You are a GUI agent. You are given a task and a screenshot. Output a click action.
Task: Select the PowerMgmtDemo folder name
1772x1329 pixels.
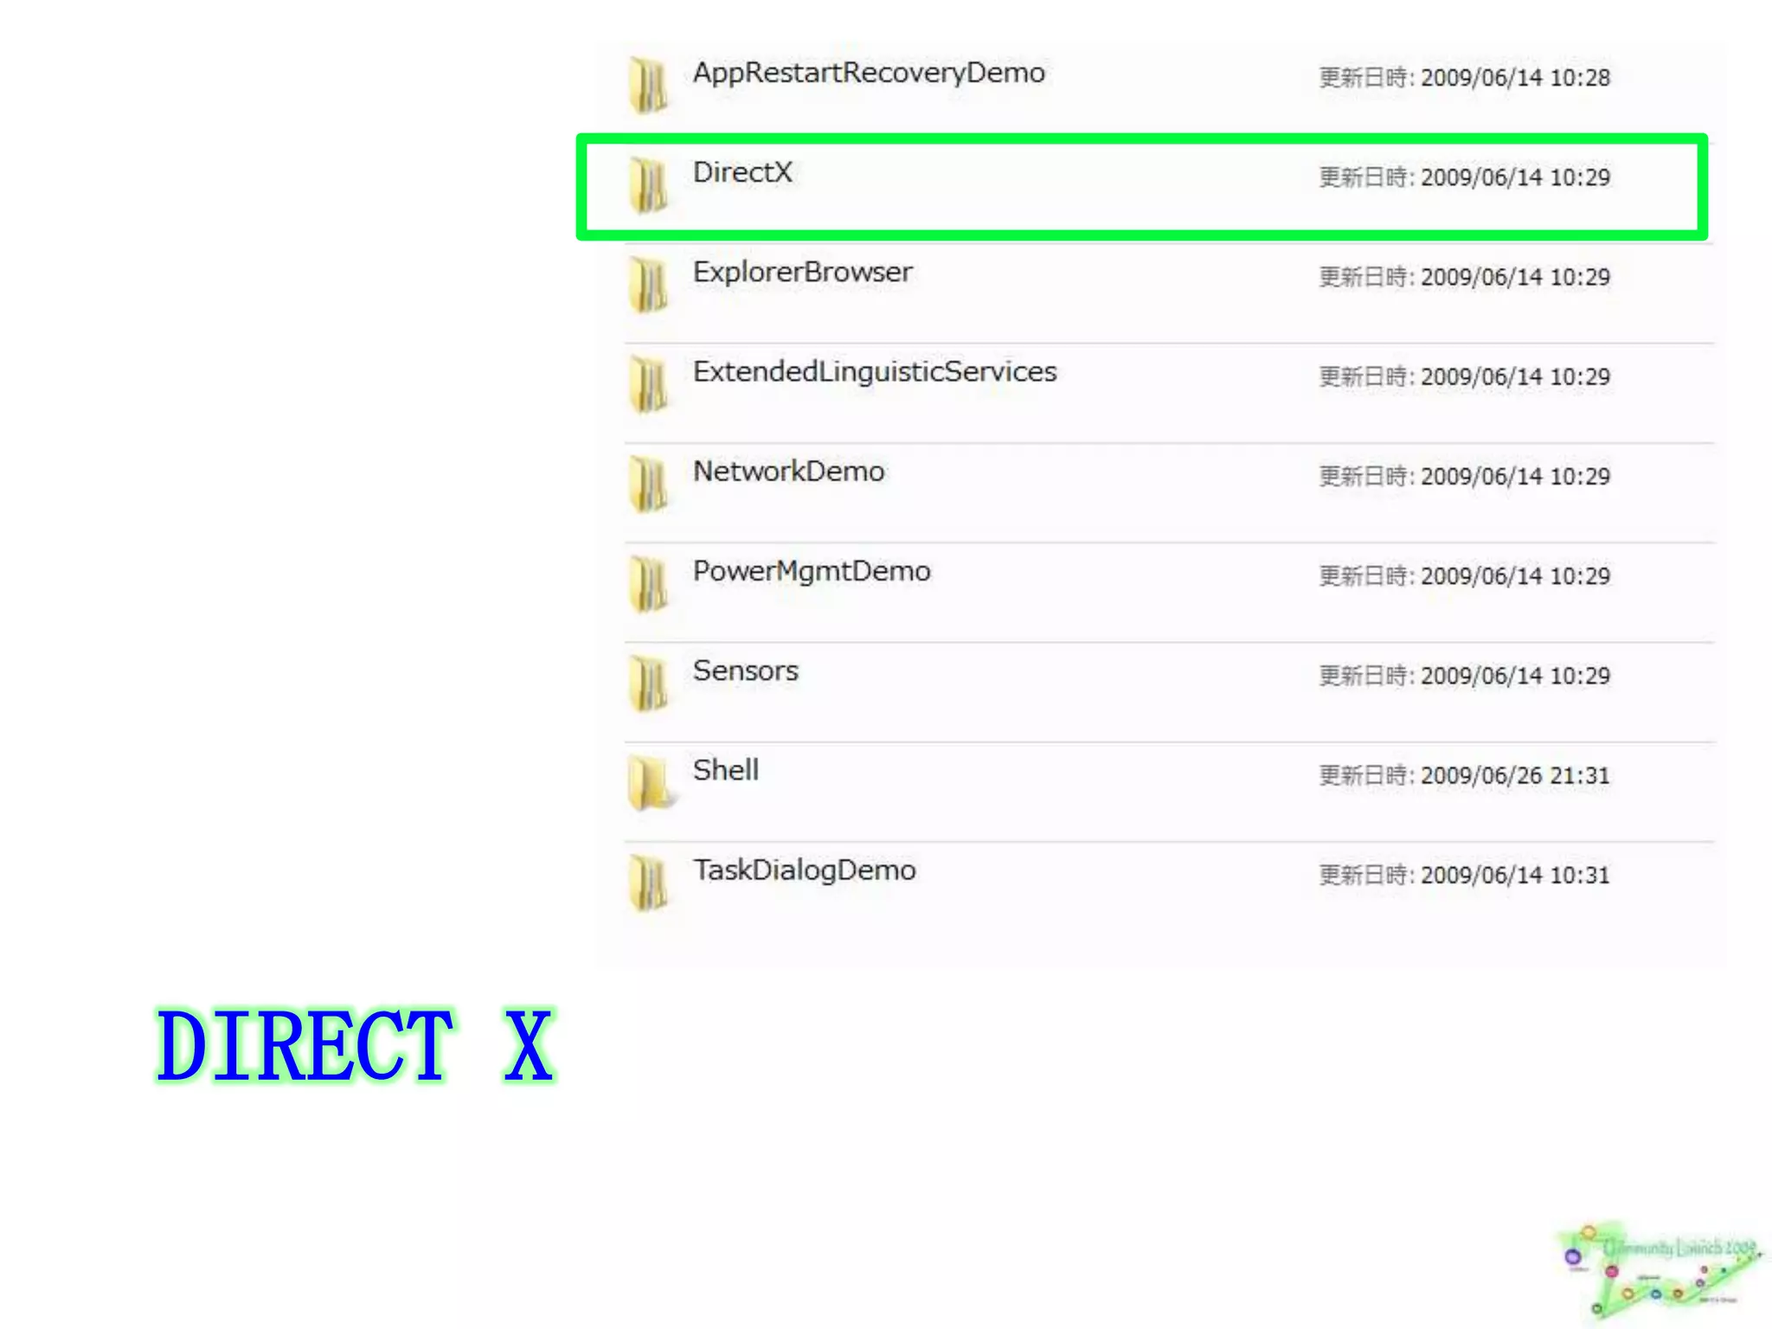pyautogui.click(x=811, y=571)
